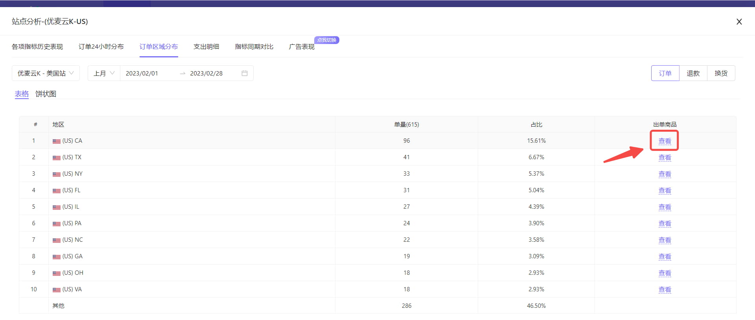755x320 pixels.
Task: Close the 站点分析 dialog
Action: point(739,22)
